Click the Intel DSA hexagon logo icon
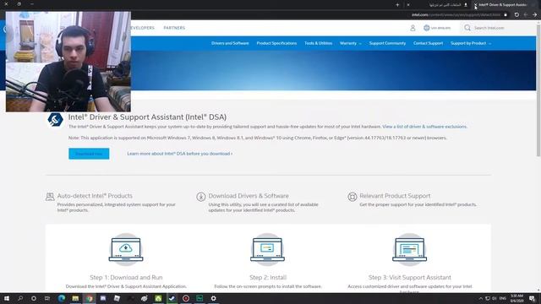The image size is (541, 304). pyautogui.click(x=55, y=119)
